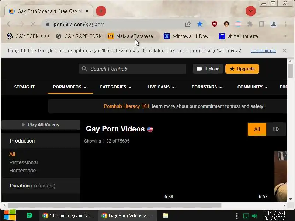Click the face avatar extension icon
This screenshot has width=295, height=221.
(x=226, y=24)
